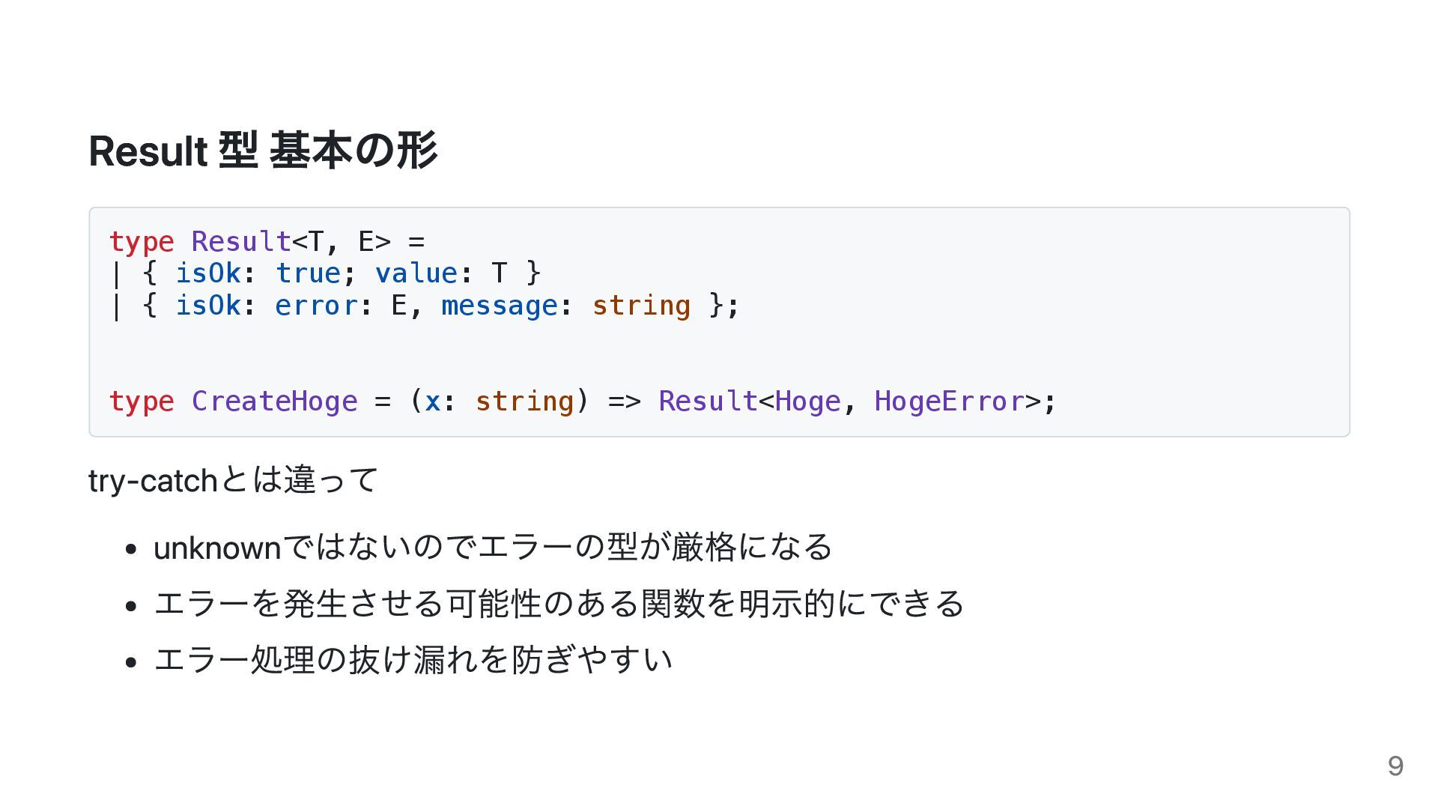Click the "x" parameter in CreateHoge signature
The width and height of the screenshot is (1438, 809).
click(432, 402)
